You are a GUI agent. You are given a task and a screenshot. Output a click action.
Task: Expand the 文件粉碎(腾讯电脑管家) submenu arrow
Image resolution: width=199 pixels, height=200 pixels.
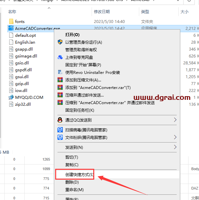[x=175, y=137]
